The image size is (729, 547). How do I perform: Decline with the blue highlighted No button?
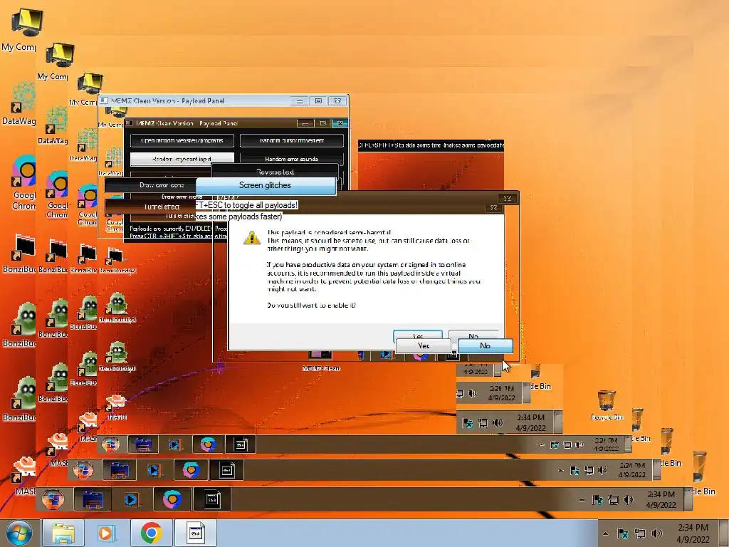[x=485, y=345]
